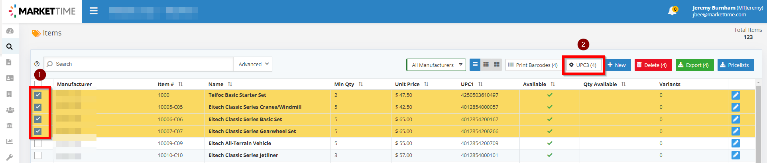Open the wrench tools sidebar icon
Image resolution: width=767 pixels, height=163 pixels.
tap(10, 157)
